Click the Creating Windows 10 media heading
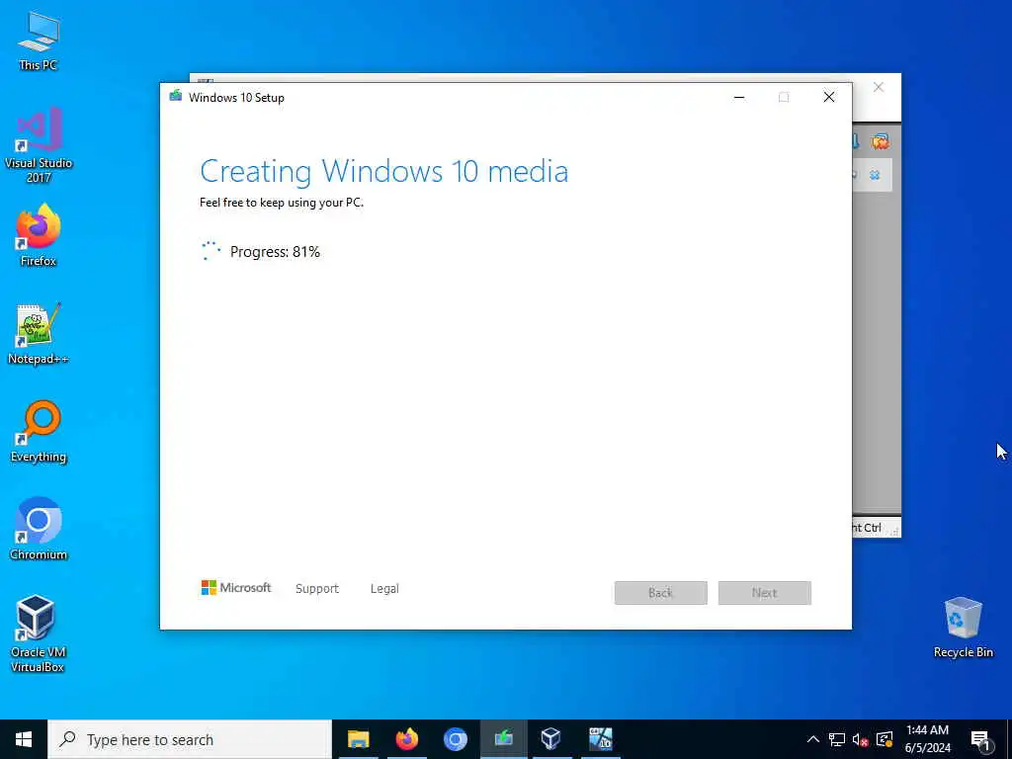Image resolution: width=1012 pixels, height=759 pixels. point(384,171)
